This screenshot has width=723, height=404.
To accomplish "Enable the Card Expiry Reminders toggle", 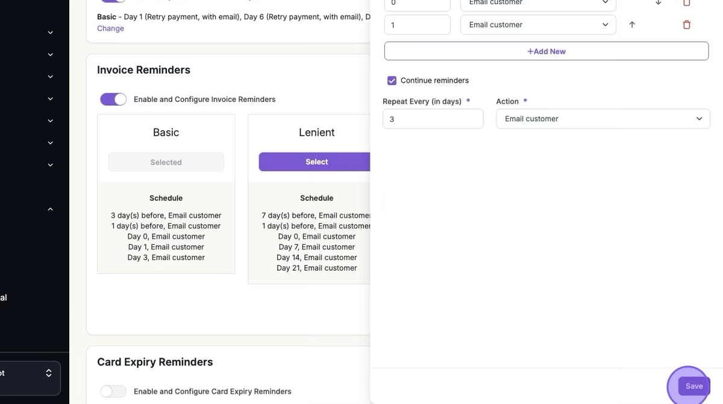I will click(x=113, y=391).
